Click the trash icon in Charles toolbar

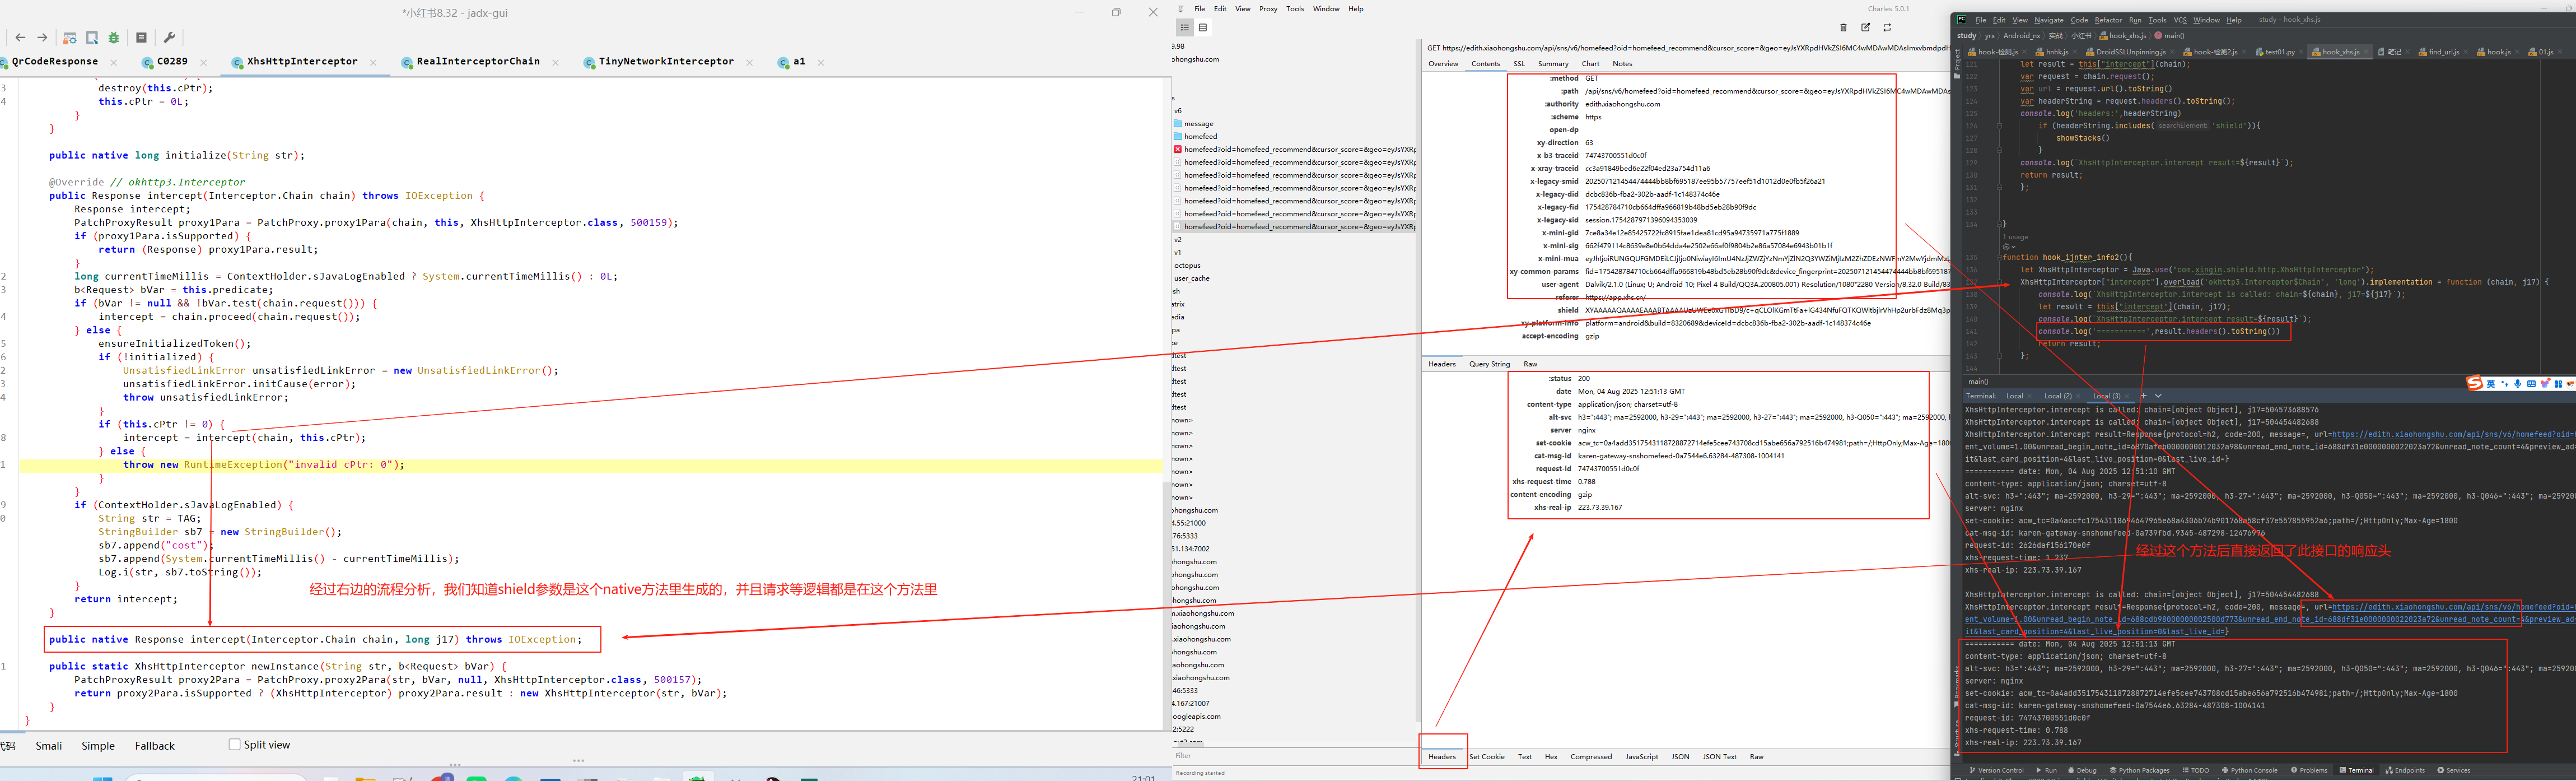pos(1843,28)
